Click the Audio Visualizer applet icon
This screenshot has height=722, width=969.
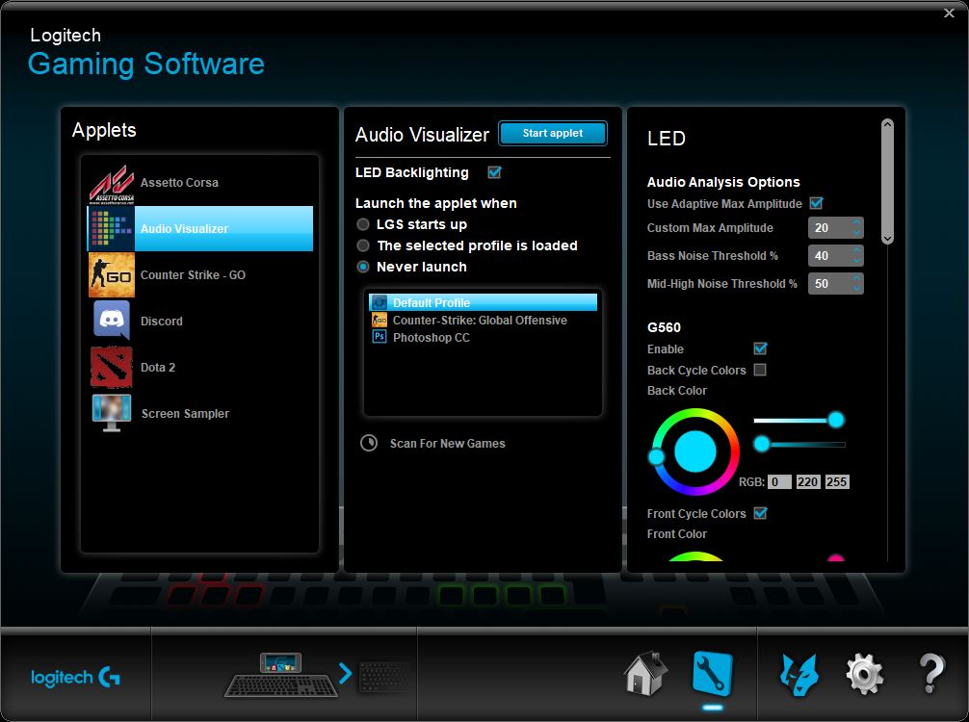click(111, 228)
